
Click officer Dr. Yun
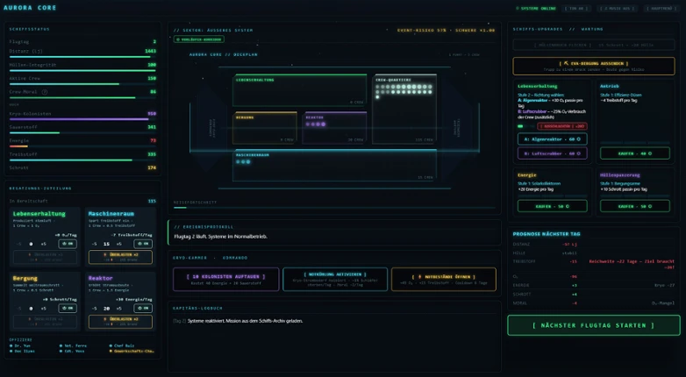(20, 345)
